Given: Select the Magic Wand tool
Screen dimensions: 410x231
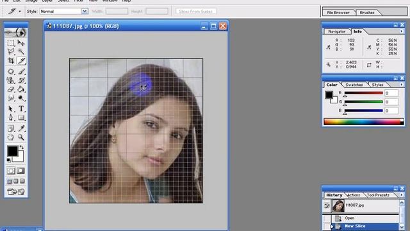Looking at the screenshot, I should (x=21, y=51).
